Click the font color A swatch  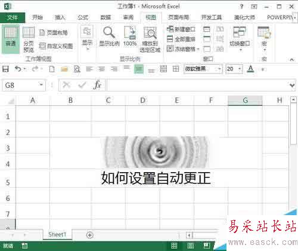tap(250, 69)
